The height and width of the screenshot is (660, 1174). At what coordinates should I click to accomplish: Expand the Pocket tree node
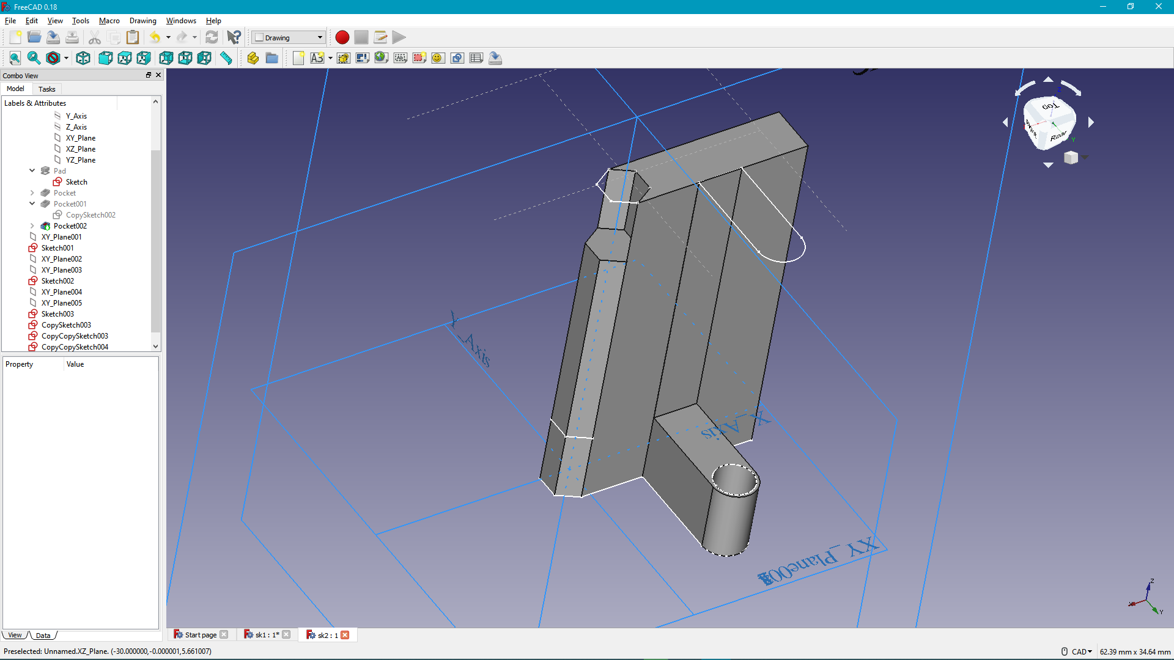click(32, 193)
